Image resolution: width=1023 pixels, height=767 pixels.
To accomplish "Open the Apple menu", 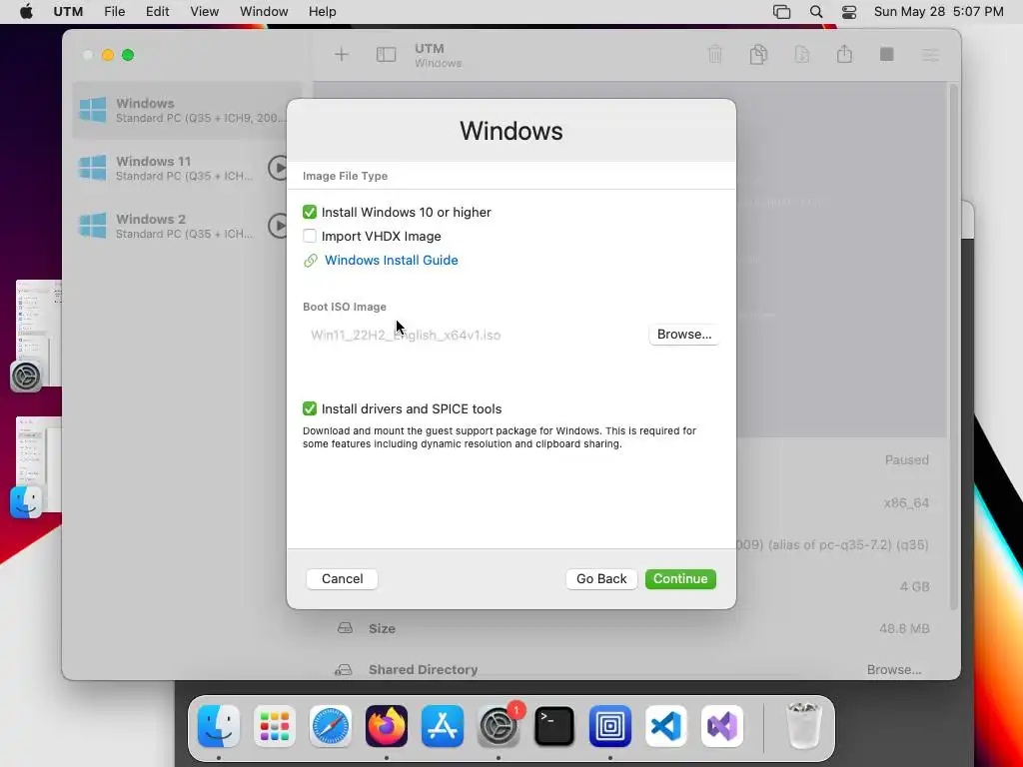I will pyautogui.click(x=26, y=12).
